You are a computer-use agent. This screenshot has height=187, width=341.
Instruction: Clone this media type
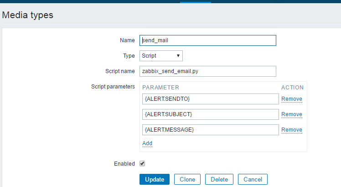[187, 179]
